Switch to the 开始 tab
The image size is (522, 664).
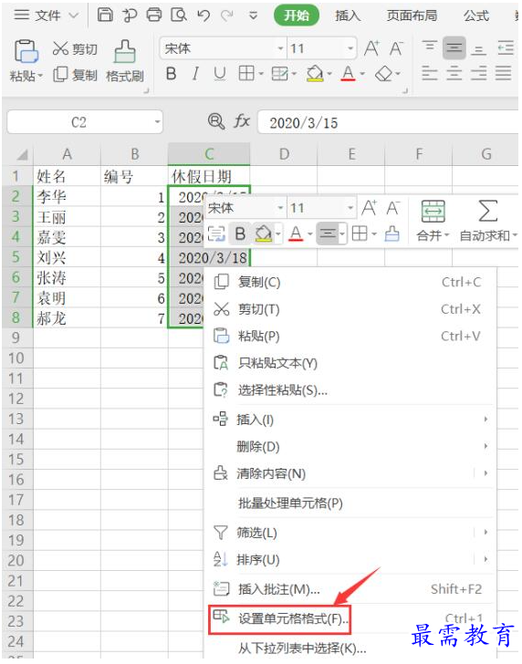pyautogui.click(x=297, y=16)
